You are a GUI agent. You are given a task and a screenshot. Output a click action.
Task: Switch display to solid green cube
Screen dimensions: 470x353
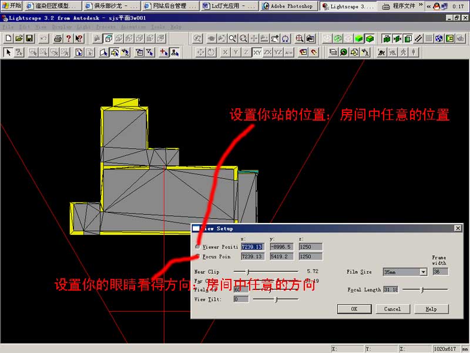click(359, 38)
